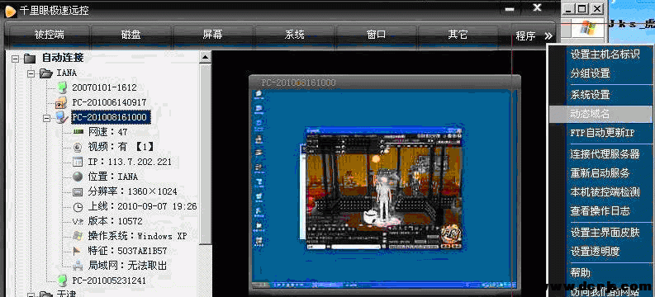Click the Windows logo icon beside 操作系统
The width and height of the screenshot is (655, 297).
coord(78,236)
